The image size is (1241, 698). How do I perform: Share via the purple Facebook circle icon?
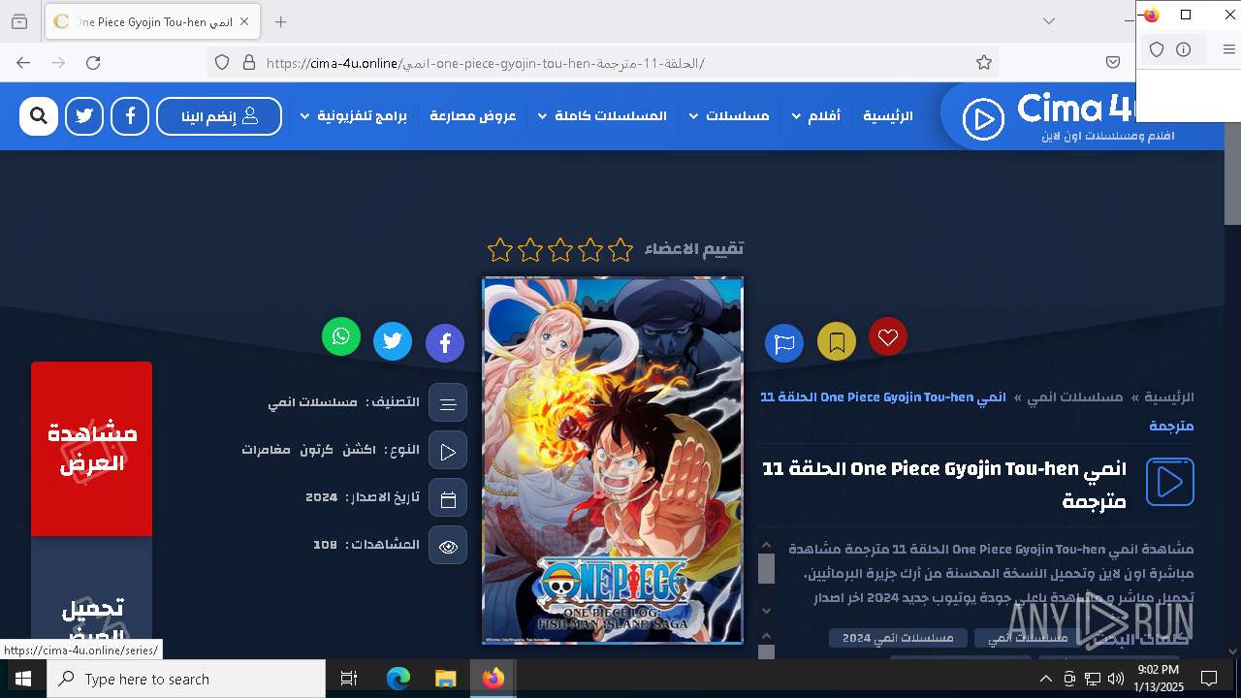pyautogui.click(x=445, y=343)
